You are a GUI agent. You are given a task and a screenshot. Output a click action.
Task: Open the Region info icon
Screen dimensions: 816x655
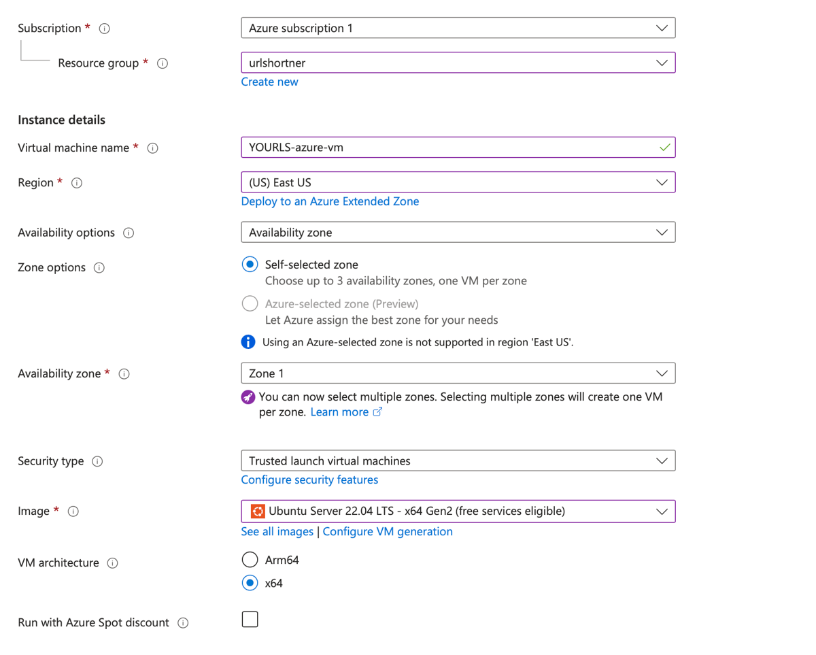point(77,183)
